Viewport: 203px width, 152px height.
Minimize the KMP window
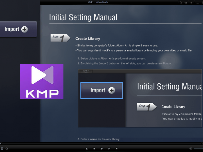point(197,3)
